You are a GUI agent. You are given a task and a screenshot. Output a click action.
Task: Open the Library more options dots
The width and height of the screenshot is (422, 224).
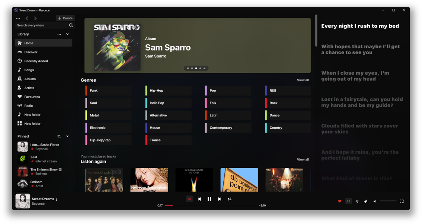coord(59,34)
